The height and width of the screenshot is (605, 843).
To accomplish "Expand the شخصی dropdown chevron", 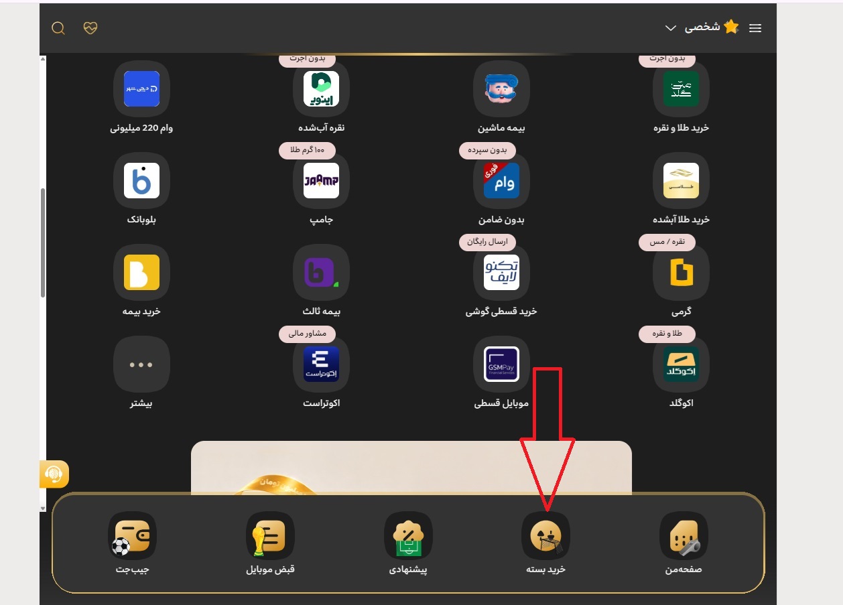I will click(671, 28).
